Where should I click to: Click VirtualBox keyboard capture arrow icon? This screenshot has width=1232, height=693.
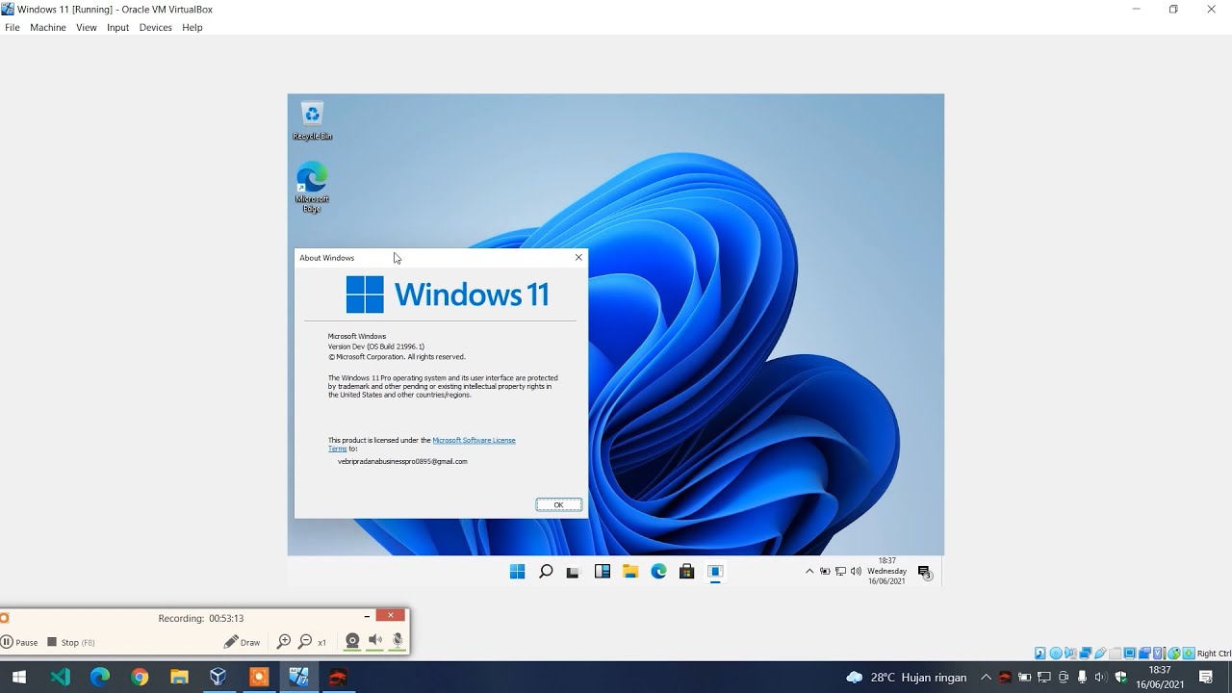(1189, 653)
